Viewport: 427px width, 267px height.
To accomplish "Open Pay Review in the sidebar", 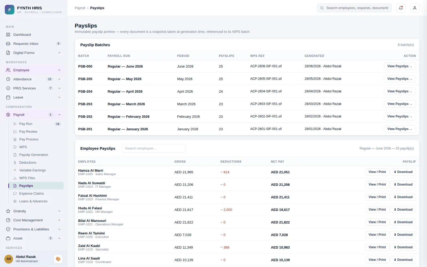I will [x=36, y=132].
